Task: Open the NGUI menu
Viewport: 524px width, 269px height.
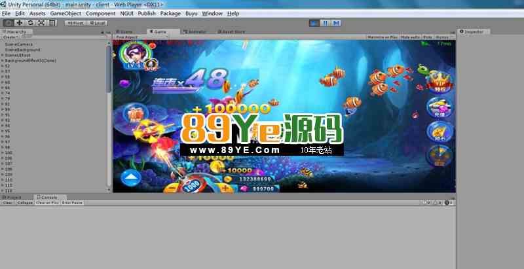Action: [126, 13]
